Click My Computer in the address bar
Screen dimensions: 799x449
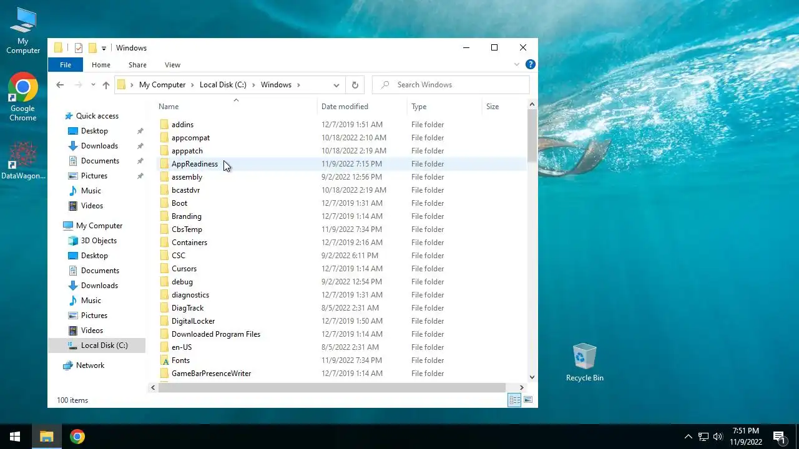[162, 85]
